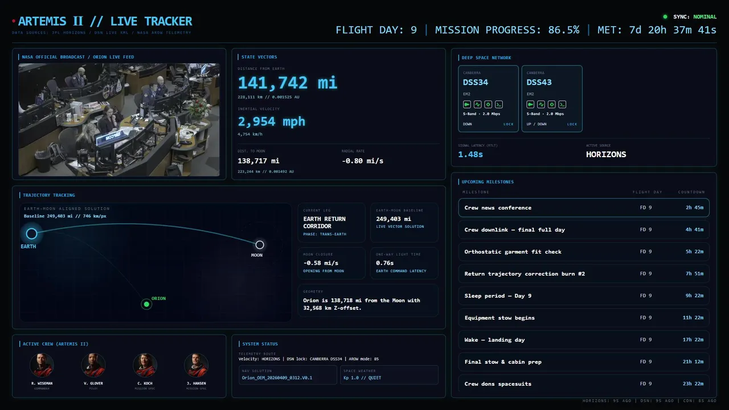Viewport: 729px width, 410px height.
Task: Click the DSS43 carrier signal icon
Action: click(531, 105)
